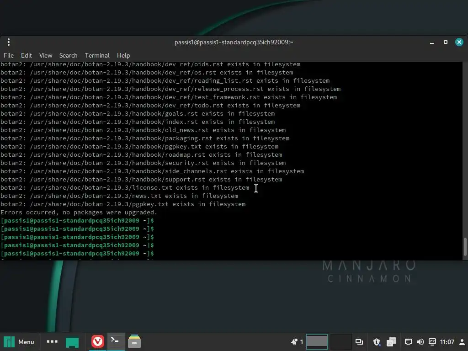Maximize the terminal window
This screenshot has width=468, height=351.
(x=445, y=42)
